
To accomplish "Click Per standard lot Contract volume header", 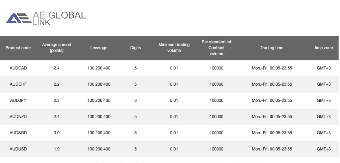I will [x=216, y=48].
